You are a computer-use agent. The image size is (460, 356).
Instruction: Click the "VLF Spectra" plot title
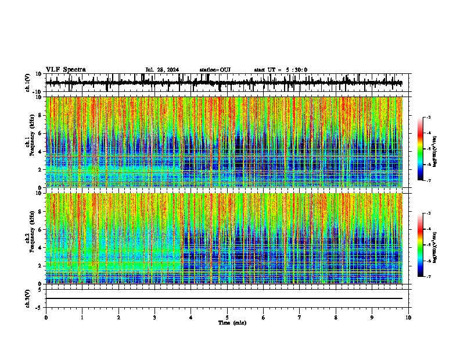click(66, 70)
